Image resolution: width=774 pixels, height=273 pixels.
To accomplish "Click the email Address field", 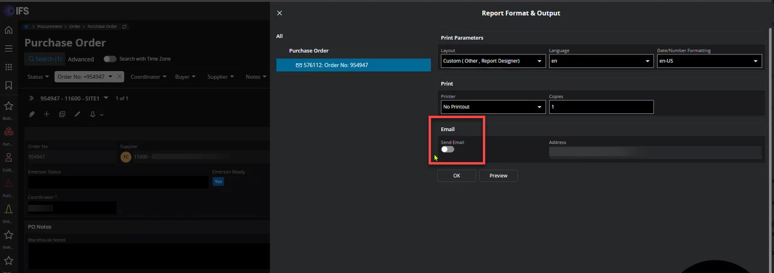I will click(655, 152).
